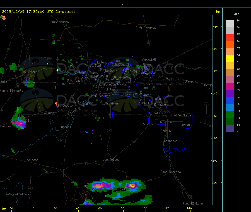Click the R_Padre label
251x212 pixels.
pyautogui.click(x=160, y=104)
